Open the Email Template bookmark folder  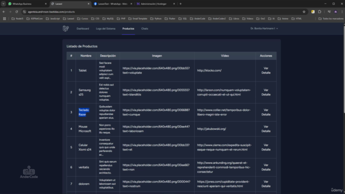138,19
